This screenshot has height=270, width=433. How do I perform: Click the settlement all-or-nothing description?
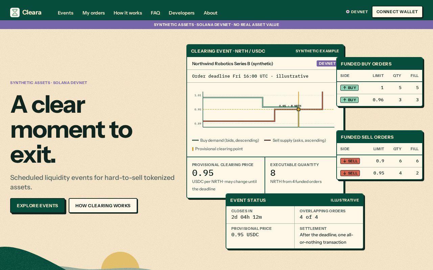point(326,239)
